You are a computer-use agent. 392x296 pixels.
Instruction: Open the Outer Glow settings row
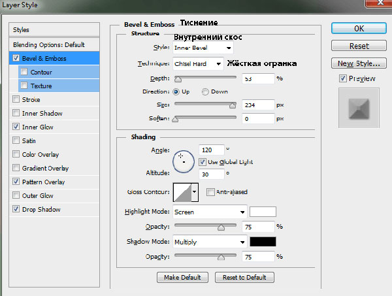54,196
